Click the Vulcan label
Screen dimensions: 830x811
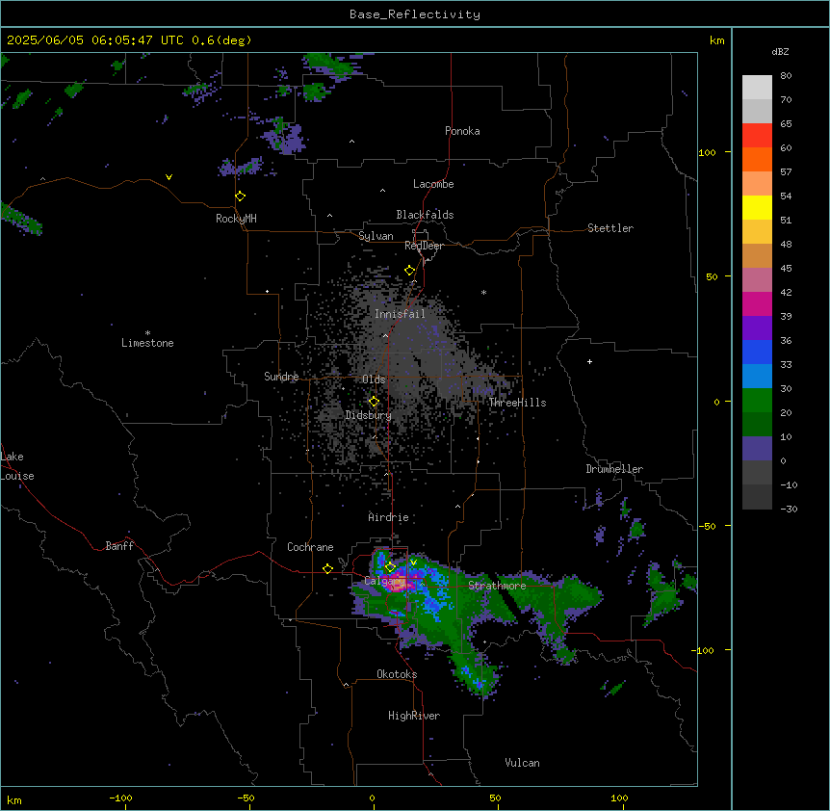522,763
